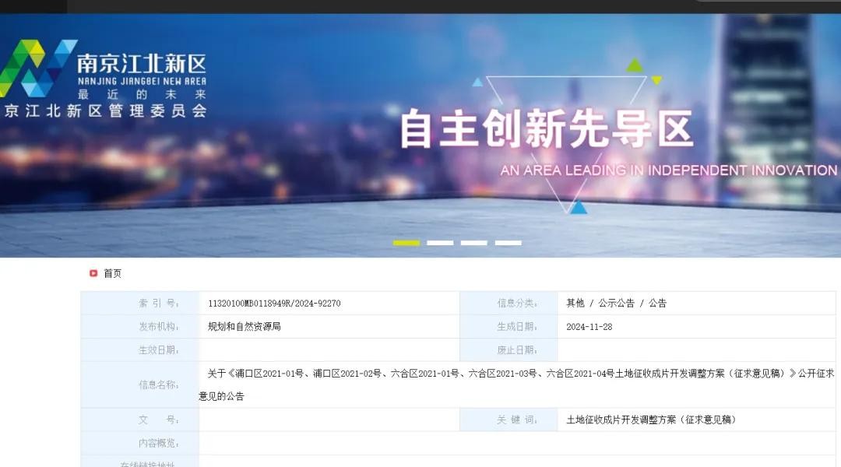Click the red home breadcrumb icon

tap(93, 273)
